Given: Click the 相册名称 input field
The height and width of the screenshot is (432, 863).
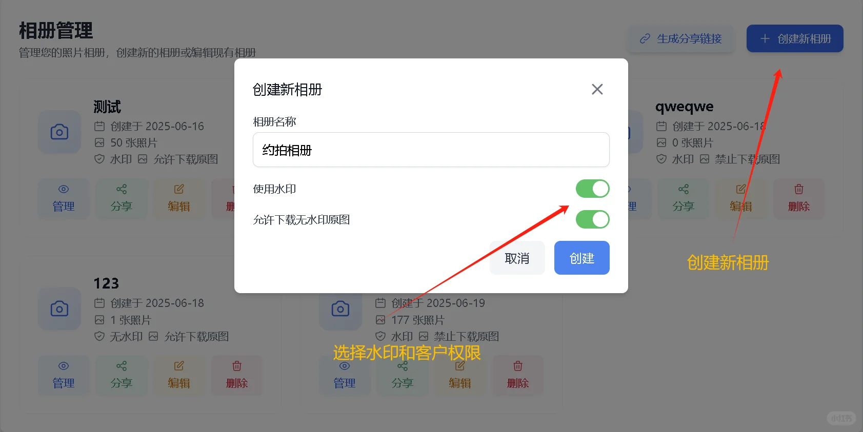Looking at the screenshot, I should [x=431, y=150].
